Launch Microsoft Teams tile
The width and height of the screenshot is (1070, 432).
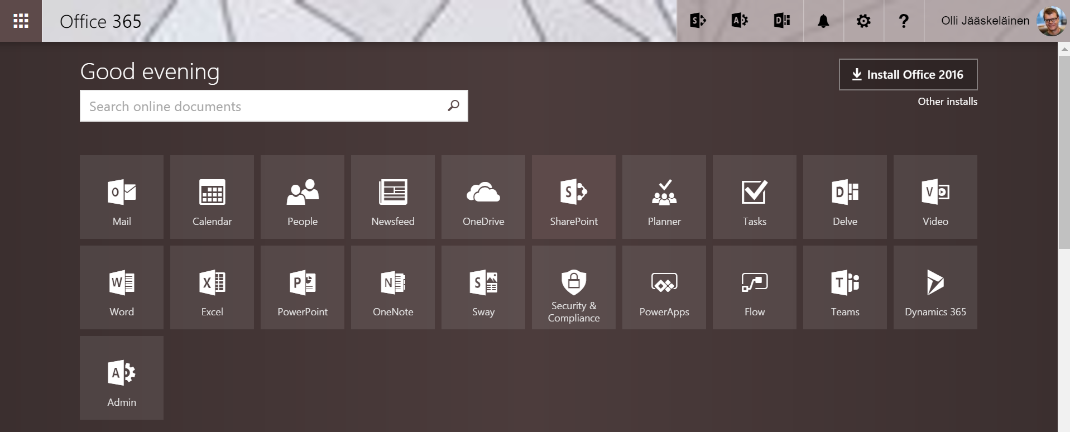pyautogui.click(x=845, y=287)
